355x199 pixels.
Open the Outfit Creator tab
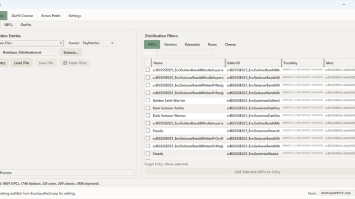click(x=22, y=16)
